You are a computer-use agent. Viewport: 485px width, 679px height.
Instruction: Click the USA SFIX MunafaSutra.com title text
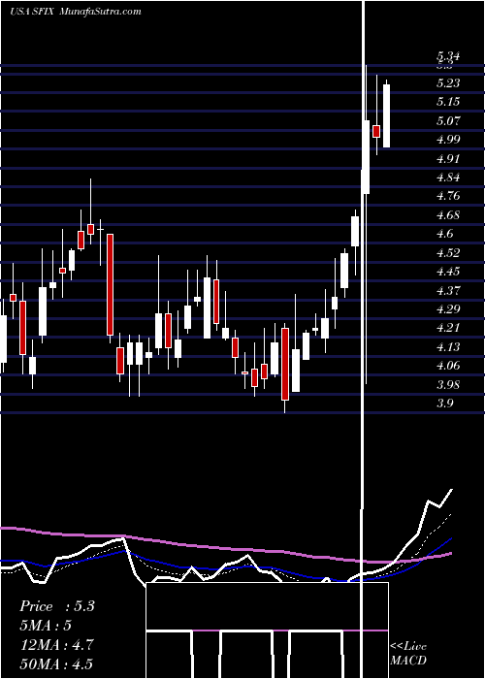[x=76, y=11]
